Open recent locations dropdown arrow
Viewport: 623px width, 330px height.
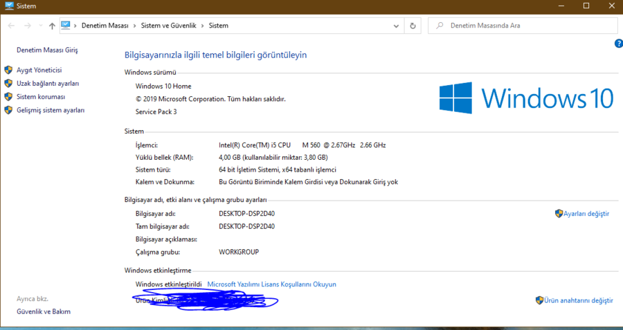[41, 26]
